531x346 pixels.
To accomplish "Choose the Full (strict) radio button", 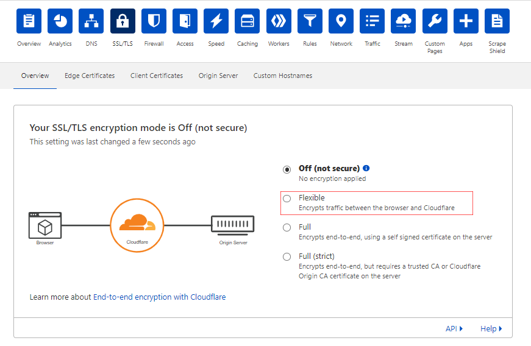I will click(x=287, y=257).
